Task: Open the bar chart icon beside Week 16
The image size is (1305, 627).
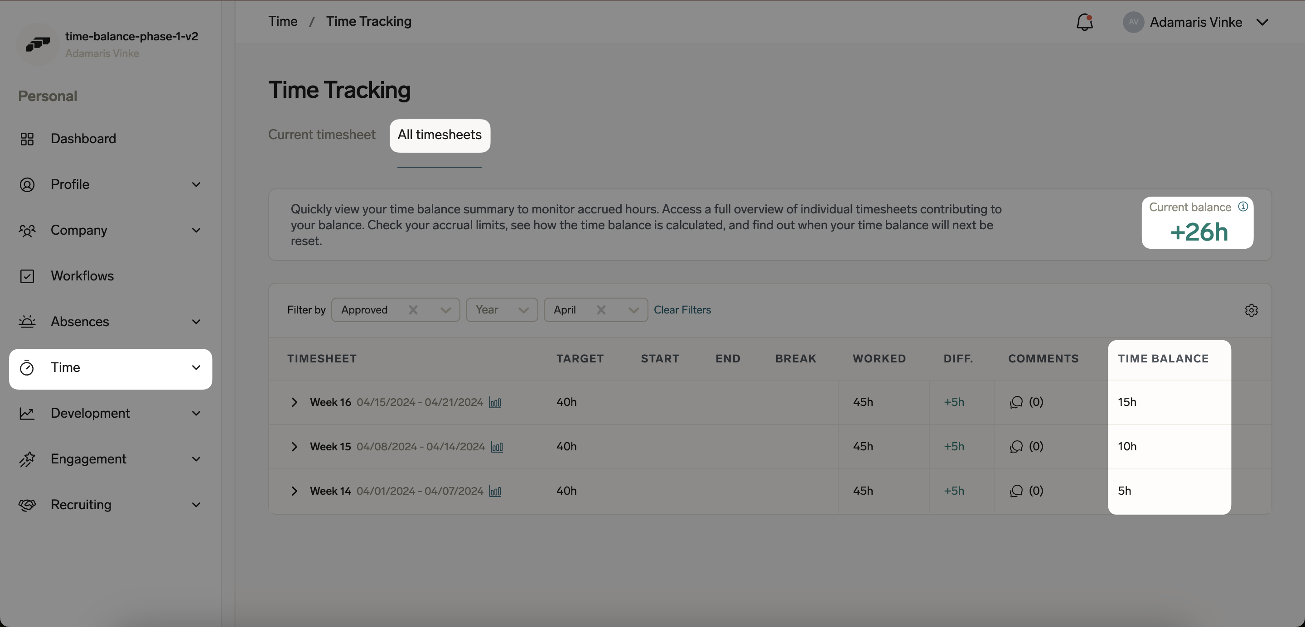Action: click(495, 403)
